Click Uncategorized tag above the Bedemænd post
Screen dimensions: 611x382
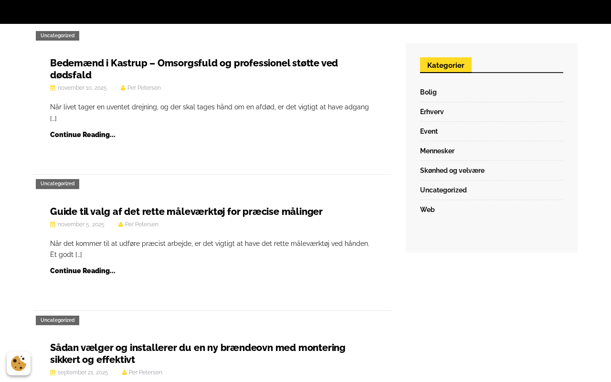[57, 36]
